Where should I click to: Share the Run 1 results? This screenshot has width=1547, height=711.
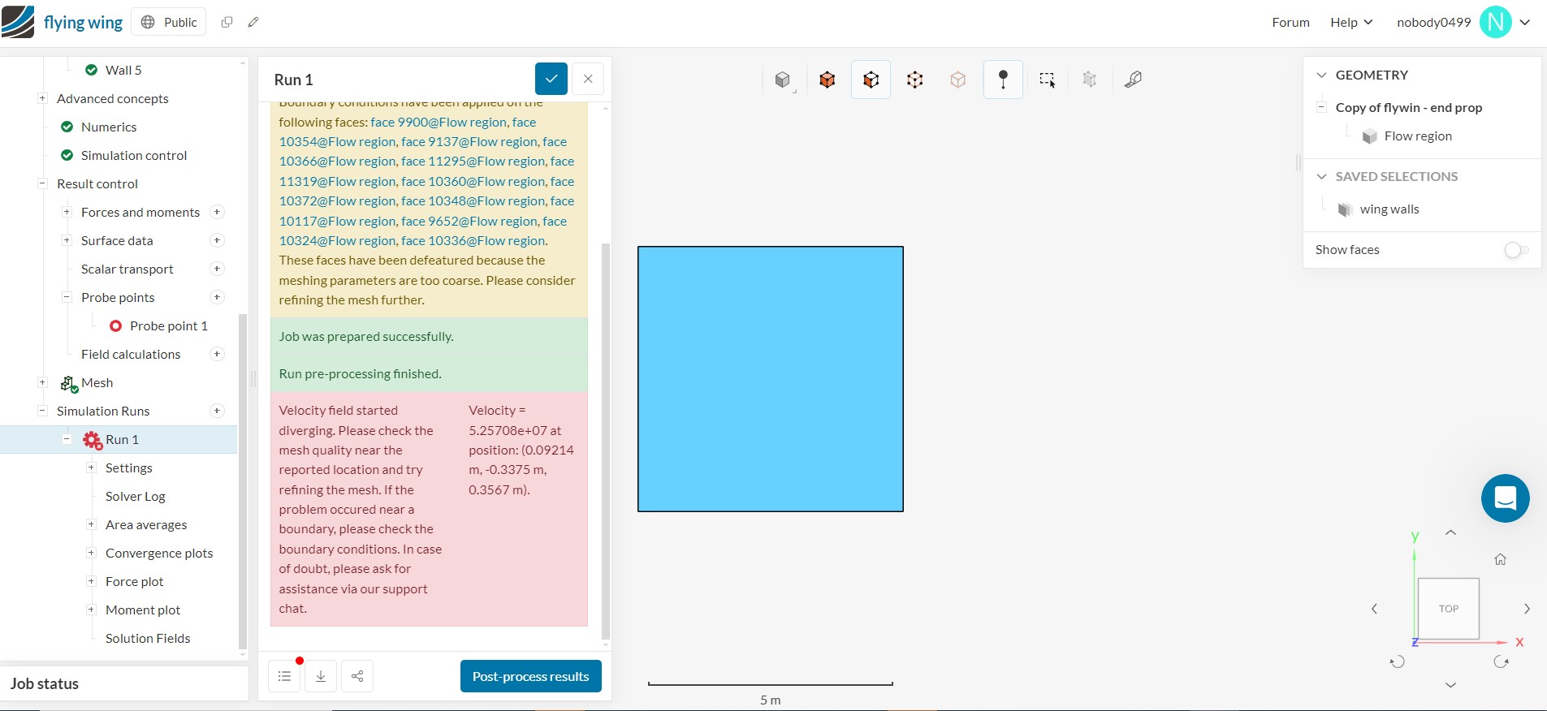(357, 676)
